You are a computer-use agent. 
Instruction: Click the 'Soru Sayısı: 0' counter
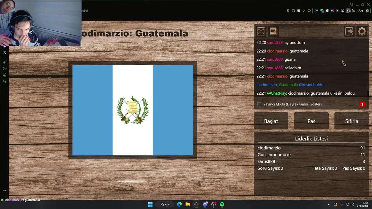270,168
